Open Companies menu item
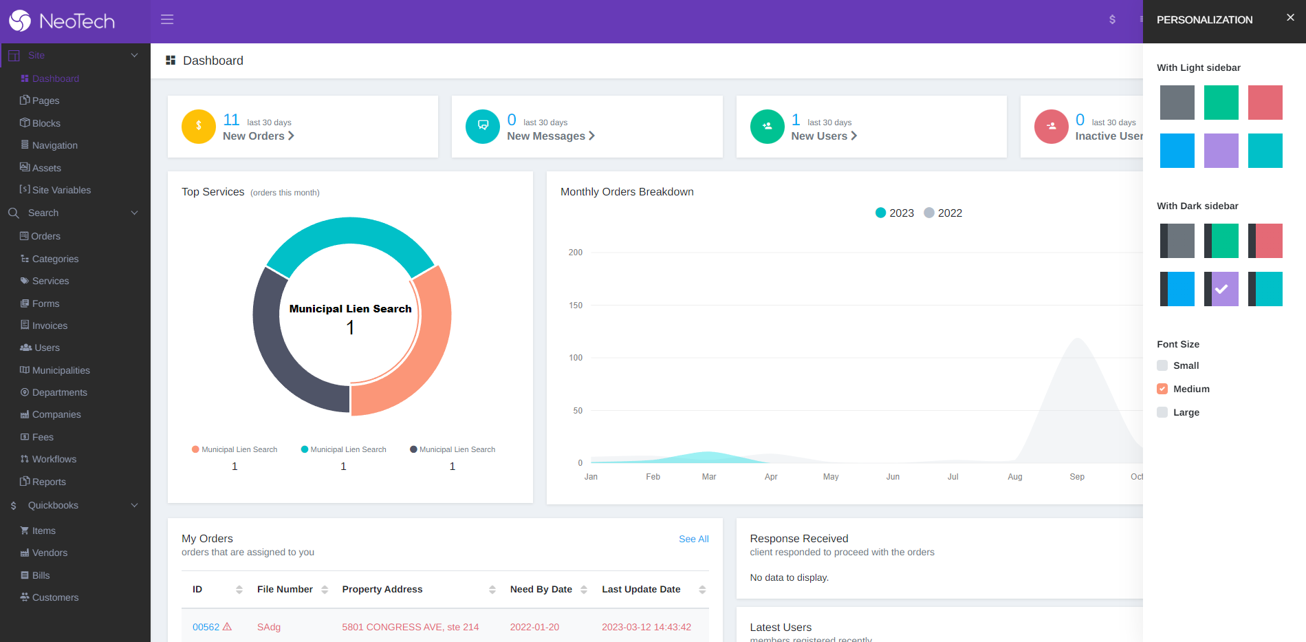Screen dimensions: 1306x642 (x=56, y=414)
